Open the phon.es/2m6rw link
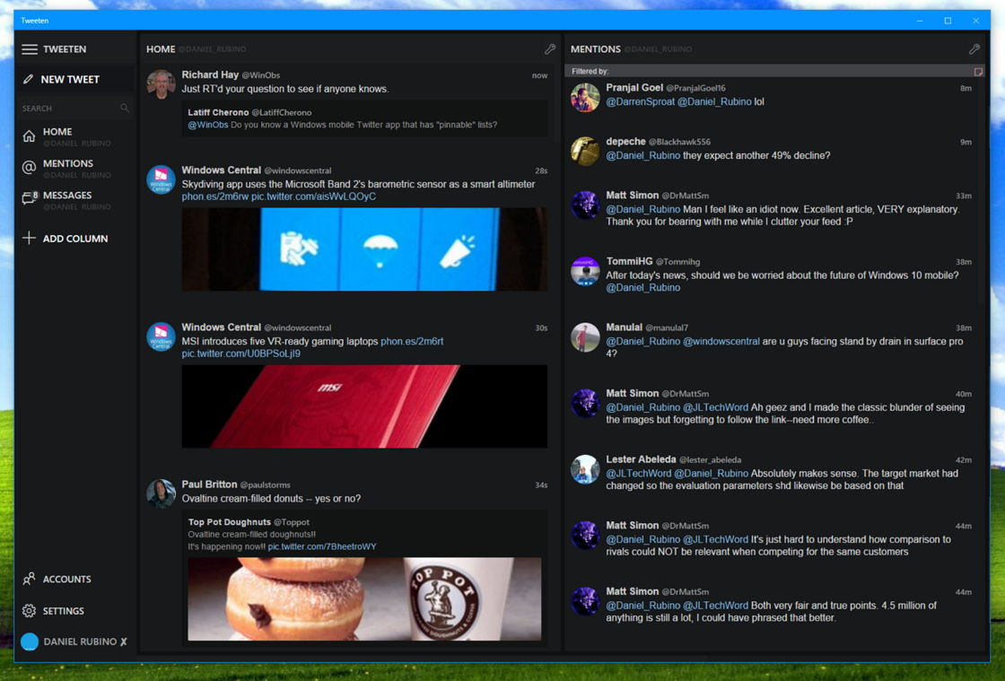The image size is (1005, 681). [x=214, y=196]
